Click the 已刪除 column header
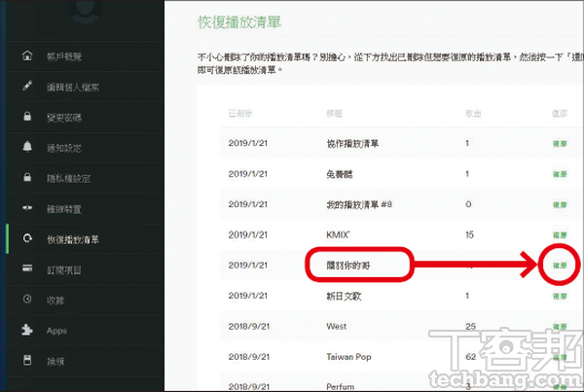584x392 pixels. click(240, 113)
